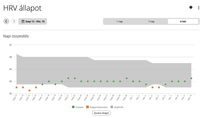Click the green data point for Szep 30
This screenshot has width=204, height=118.
tap(126, 78)
